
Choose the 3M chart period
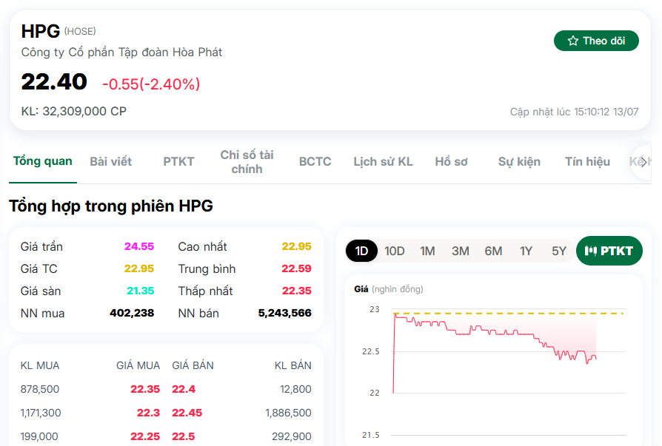(x=460, y=251)
